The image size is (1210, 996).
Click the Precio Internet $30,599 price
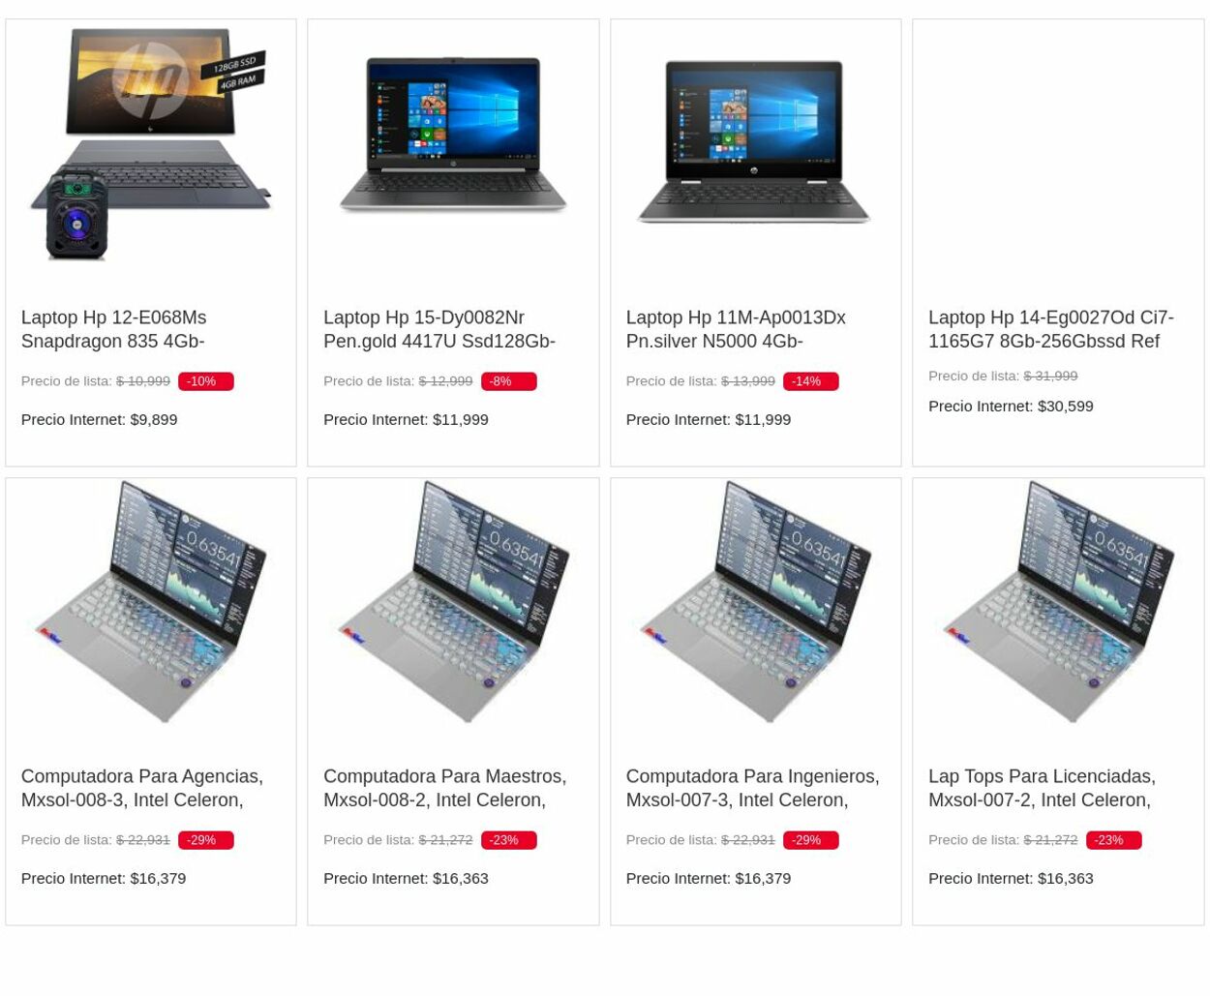pyautogui.click(x=1011, y=406)
